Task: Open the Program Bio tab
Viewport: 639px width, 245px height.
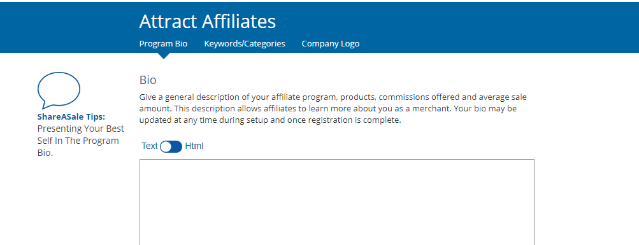Action: [164, 43]
